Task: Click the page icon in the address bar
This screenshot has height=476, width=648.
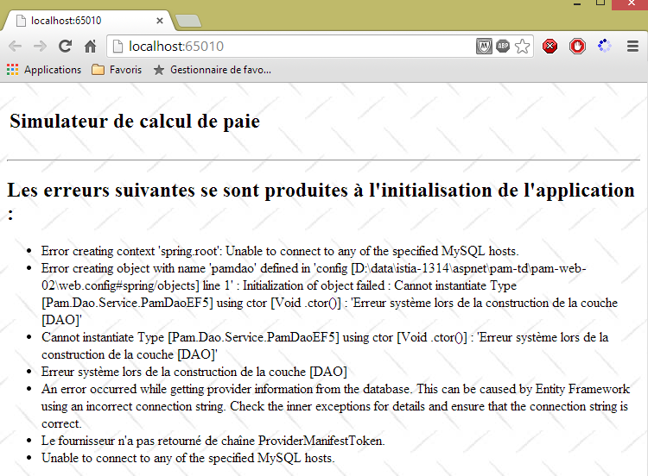Action: [x=118, y=47]
